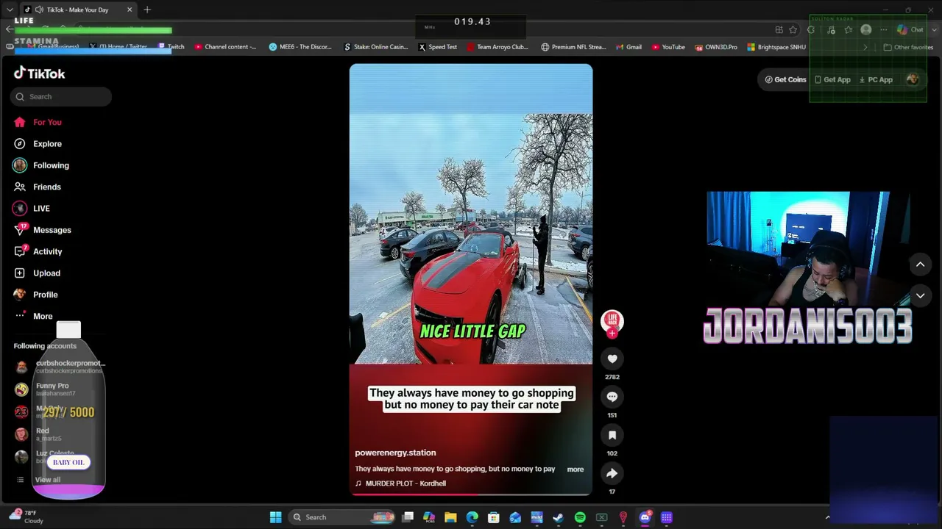Viewport: 942px width, 529px height.
Task: Share the video with the arrow icon
Action: [612, 473]
